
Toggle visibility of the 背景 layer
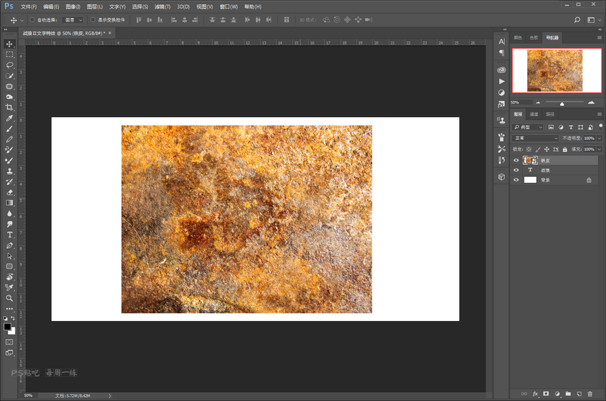(516, 180)
